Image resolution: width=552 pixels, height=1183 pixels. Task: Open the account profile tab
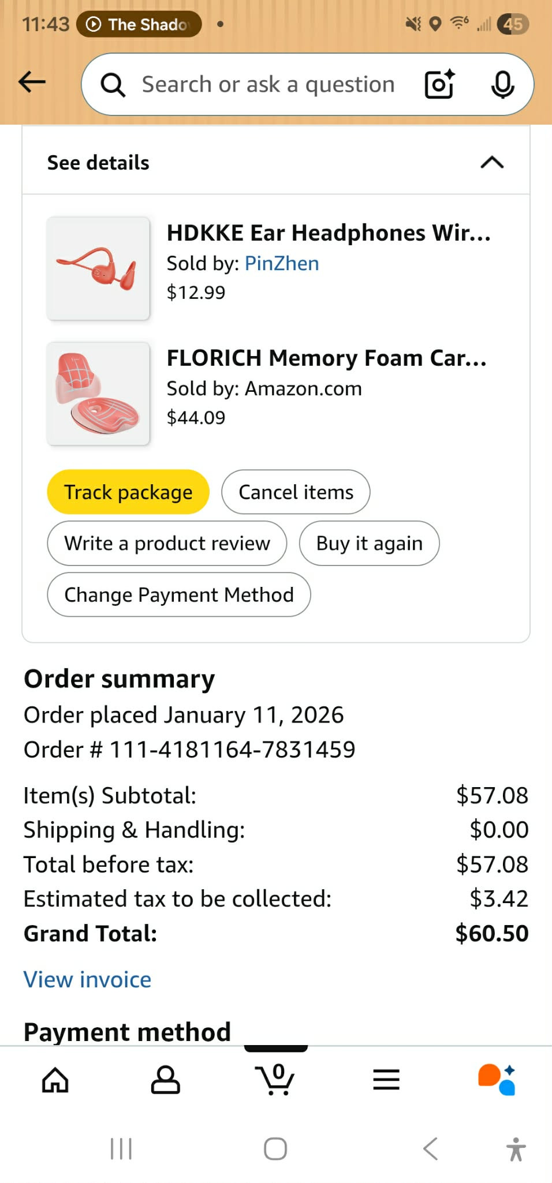coord(165,1080)
